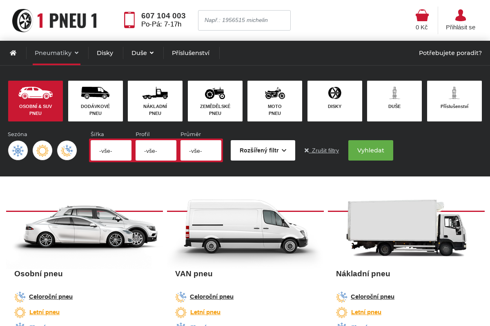This screenshot has height=326, width=490.
Task: Click all-season icon under VAN pneu
Action: tap(181, 297)
